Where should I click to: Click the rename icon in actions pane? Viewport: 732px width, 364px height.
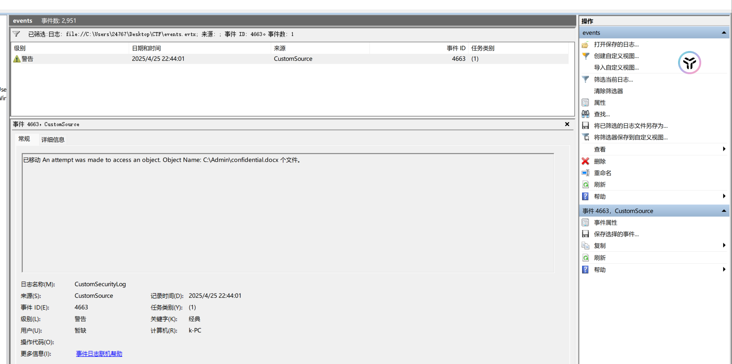coord(585,173)
